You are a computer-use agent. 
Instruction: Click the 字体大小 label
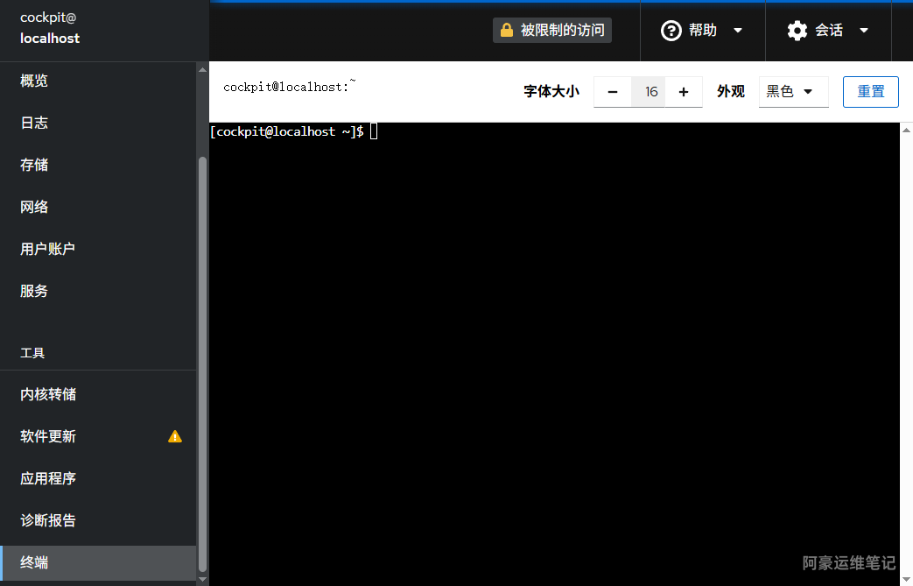point(551,91)
